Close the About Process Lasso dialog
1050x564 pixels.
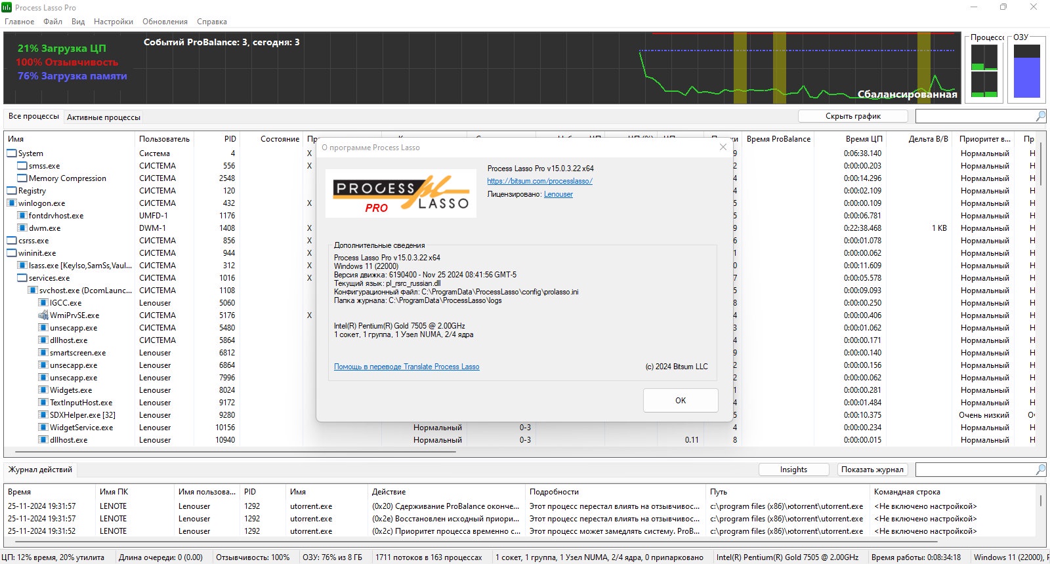coord(723,148)
